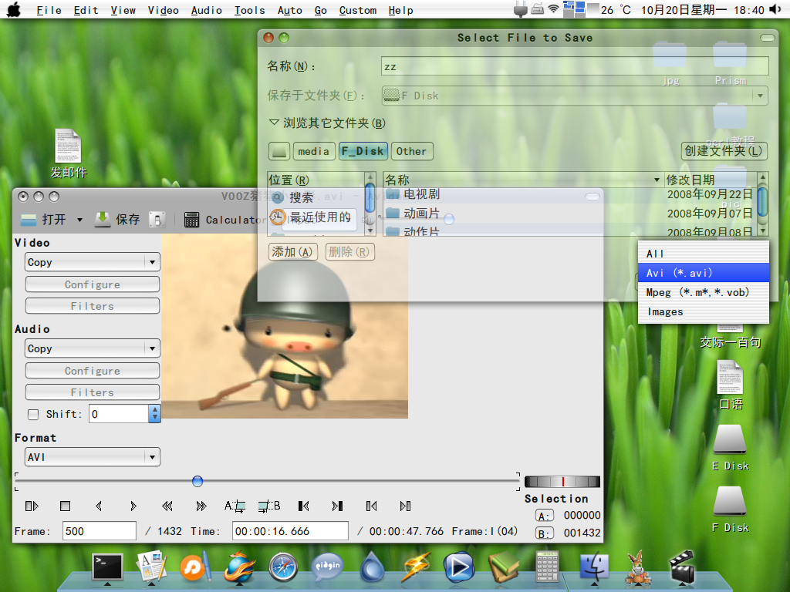Click the Time input field

[290, 531]
